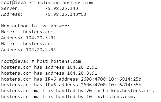This screenshot has width=161, height=102.
Task: Click the first root@ieva prompt
Action: click(x=18, y=3)
